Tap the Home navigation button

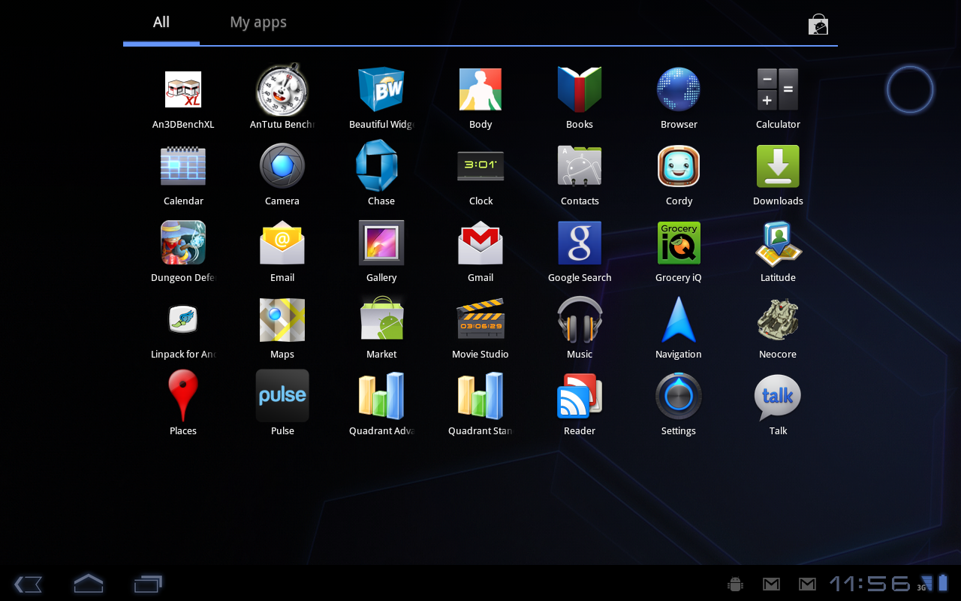click(x=88, y=583)
